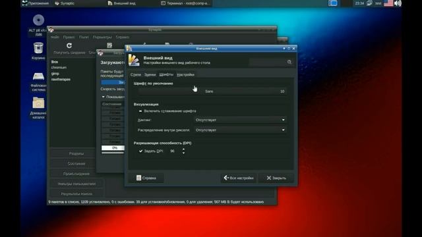The image size is (422, 237).
Task: Click the palette icon in Внешний вид header
Action: (134, 60)
